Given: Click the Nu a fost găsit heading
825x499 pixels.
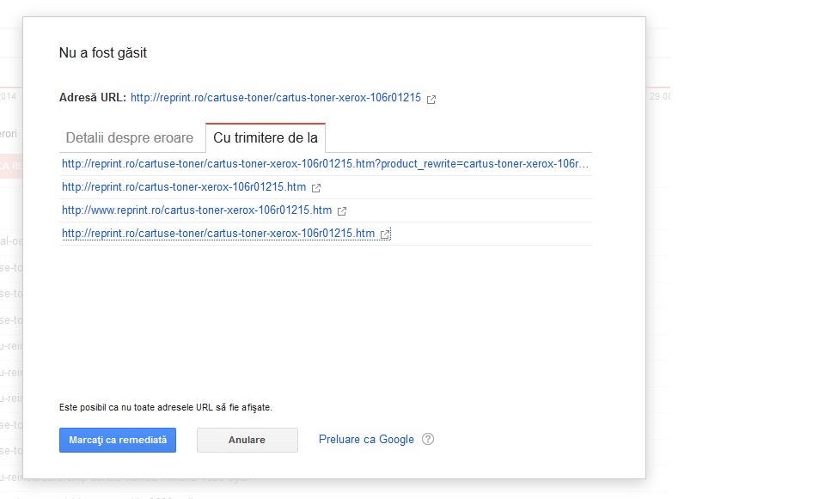Looking at the screenshot, I should point(103,53).
